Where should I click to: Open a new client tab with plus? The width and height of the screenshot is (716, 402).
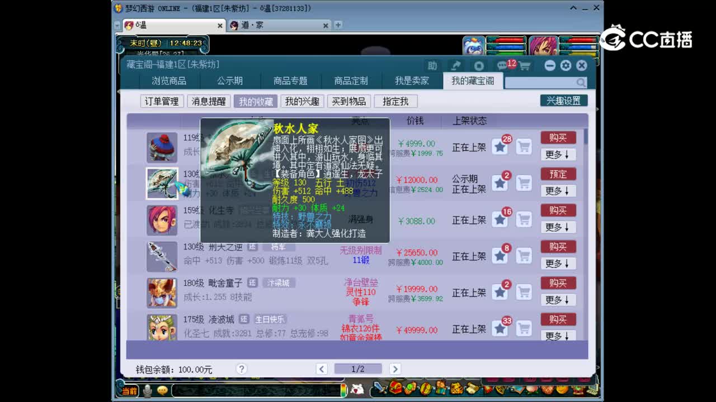[338, 25]
